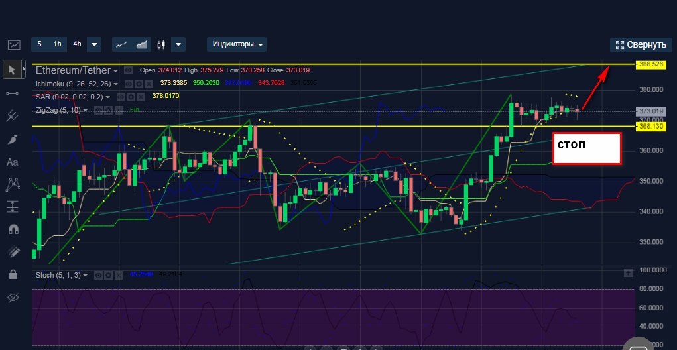The width and height of the screenshot is (677, 350).
Task: Click the SAR value 378.0170
Action: pos(166,96)
